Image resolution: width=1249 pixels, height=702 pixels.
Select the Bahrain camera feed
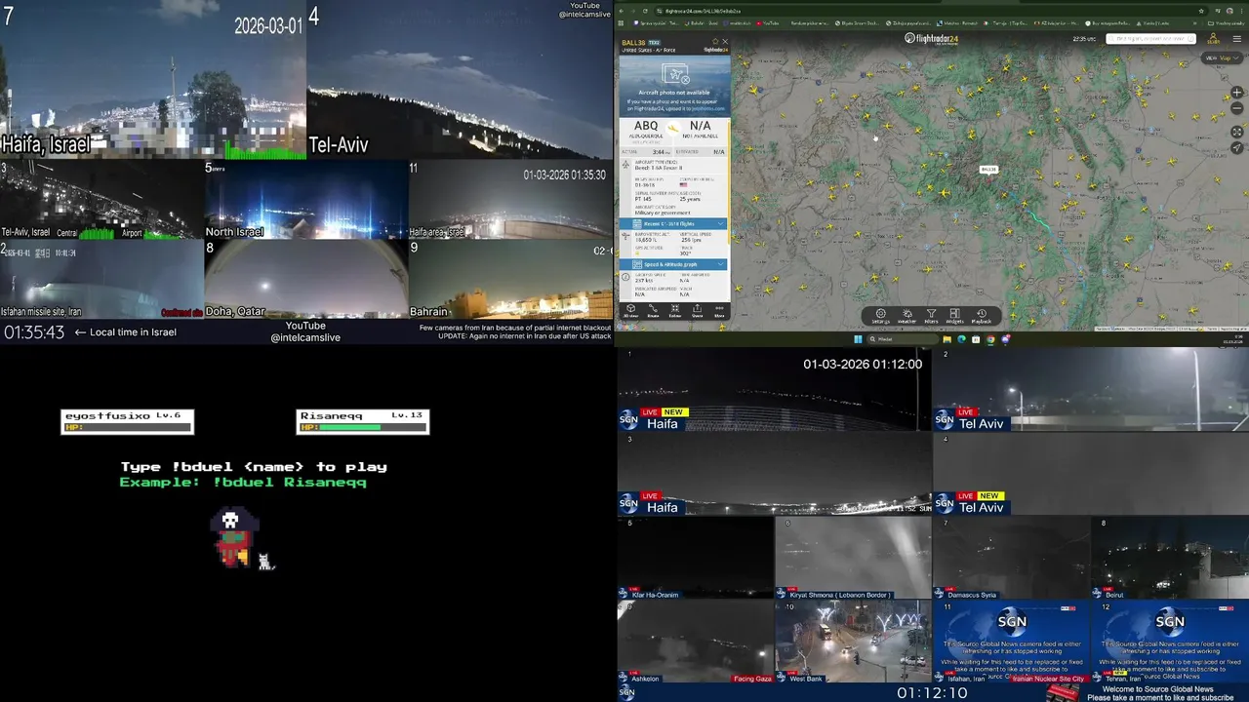pyautogui.click(x=510, y=280)
